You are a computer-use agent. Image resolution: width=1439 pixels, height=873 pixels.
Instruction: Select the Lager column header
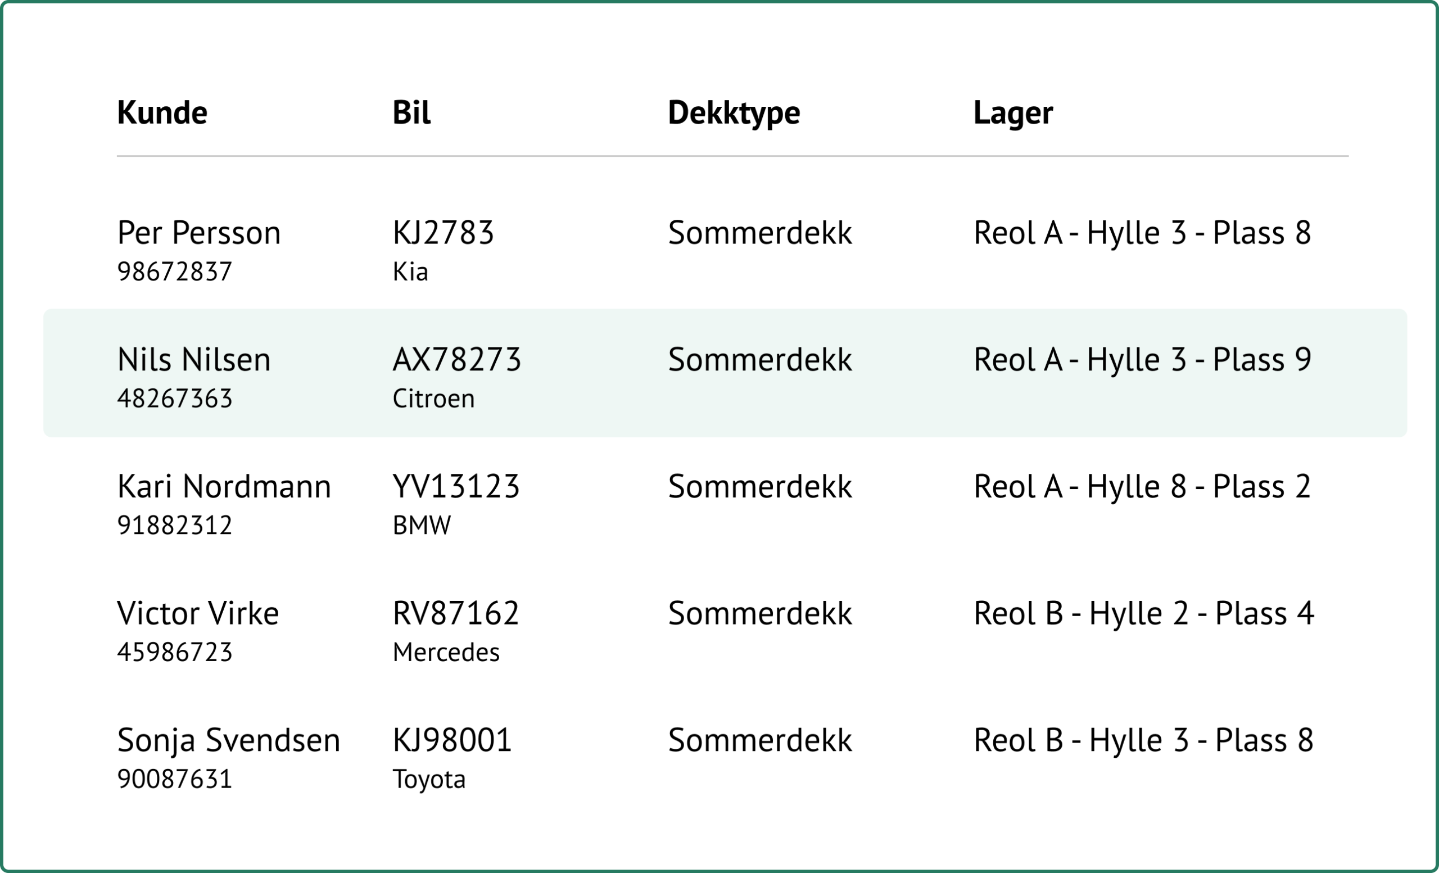(x=1013, y=112)
